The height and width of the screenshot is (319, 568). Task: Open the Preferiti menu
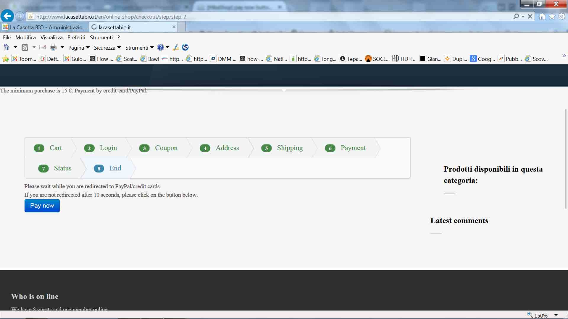(76, 38)
